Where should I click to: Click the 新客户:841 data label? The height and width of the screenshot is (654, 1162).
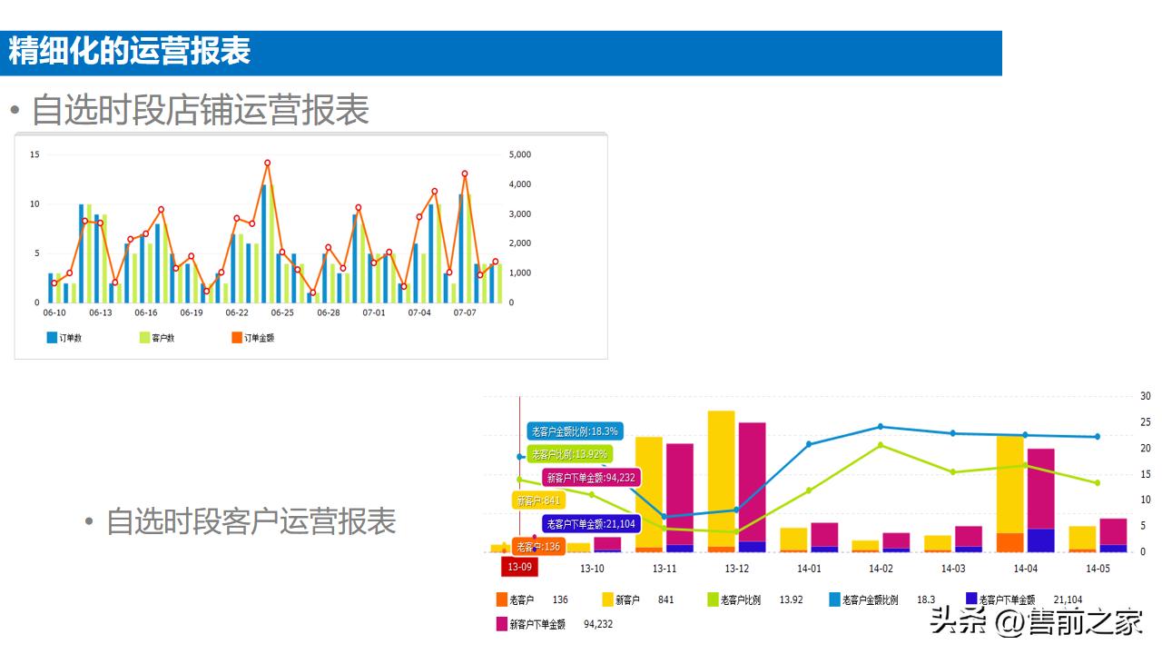[537, 500]
